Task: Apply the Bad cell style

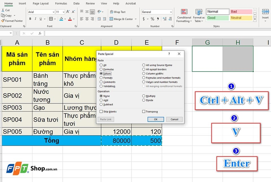Action: click(x=241, y=12)
